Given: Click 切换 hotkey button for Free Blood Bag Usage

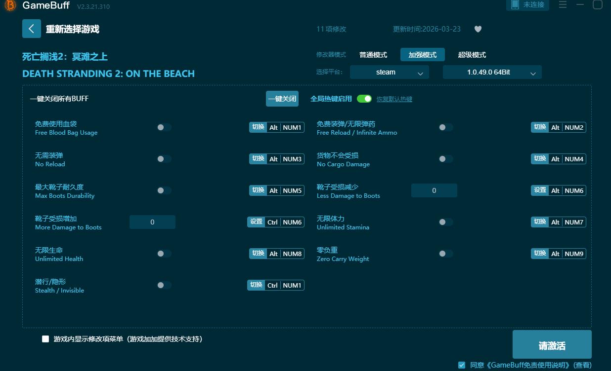Looking at the screenshot, I should (x=258, y=127).
